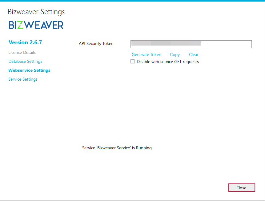Go to Service Settings page
The height and width of the screenshot is (201, 265).
pos(23,79)
